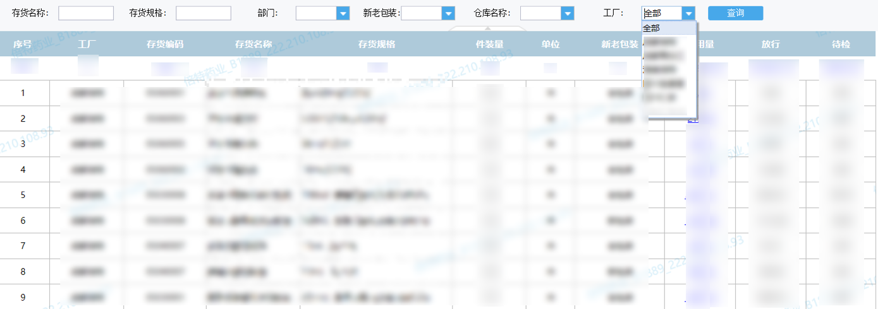Open the 仓库名称 dropdown list
The image size is (878, 309).
pyautogui.click(x=568, y=13)
